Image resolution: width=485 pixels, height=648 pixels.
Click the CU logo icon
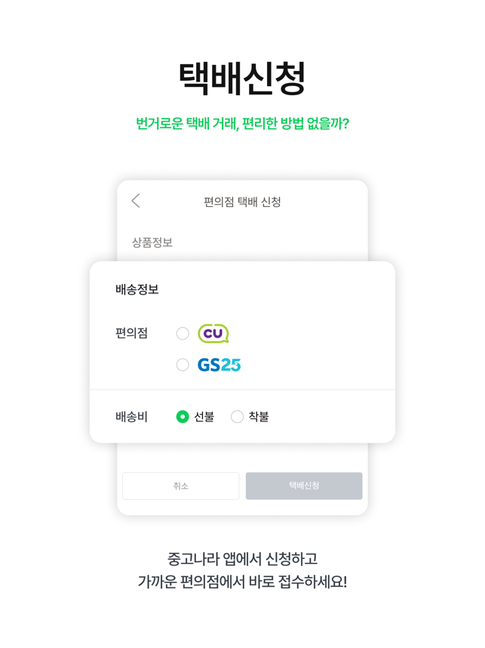(x=213, y=333)
